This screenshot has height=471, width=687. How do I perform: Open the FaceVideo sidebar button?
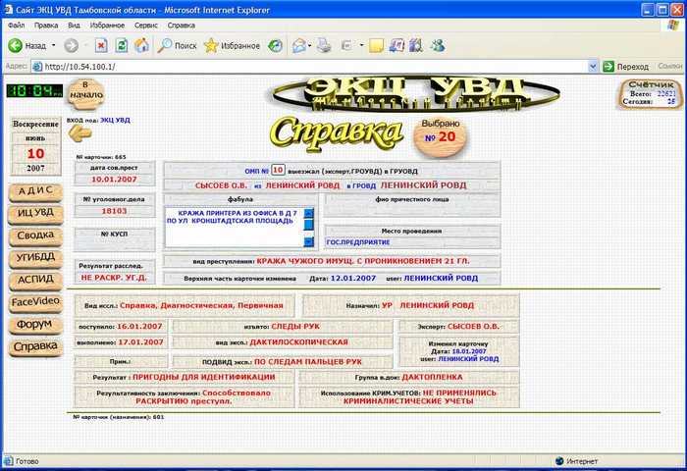[x=35, y=302]
